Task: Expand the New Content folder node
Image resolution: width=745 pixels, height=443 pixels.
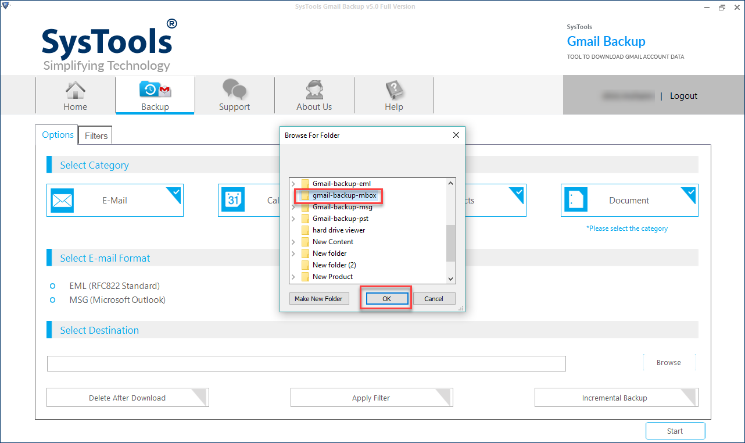Action: pyautogui.click(x=293, y=242)
